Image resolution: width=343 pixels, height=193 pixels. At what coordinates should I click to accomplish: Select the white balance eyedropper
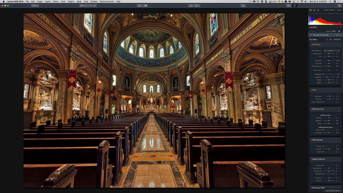[x=325, y=51]
